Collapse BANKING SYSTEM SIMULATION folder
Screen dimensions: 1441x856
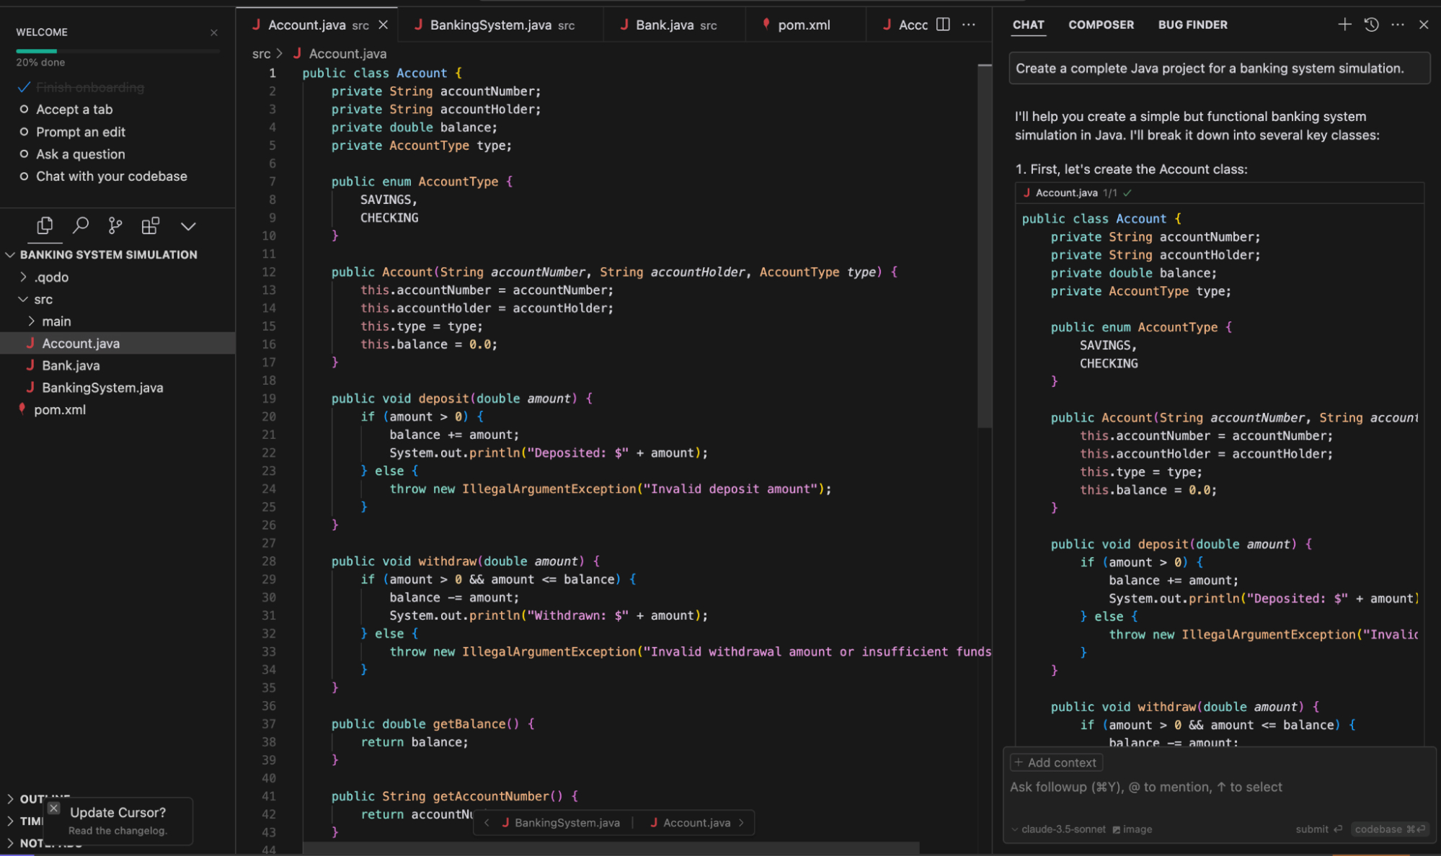pyautogui.click(x=10, y=255)
